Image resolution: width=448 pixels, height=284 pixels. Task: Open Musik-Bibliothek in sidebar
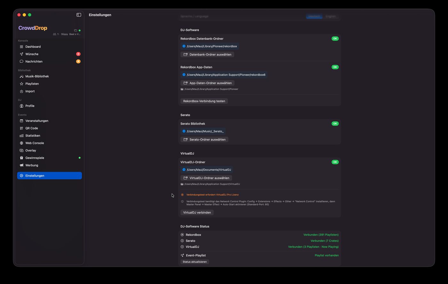tap(37, 77)
